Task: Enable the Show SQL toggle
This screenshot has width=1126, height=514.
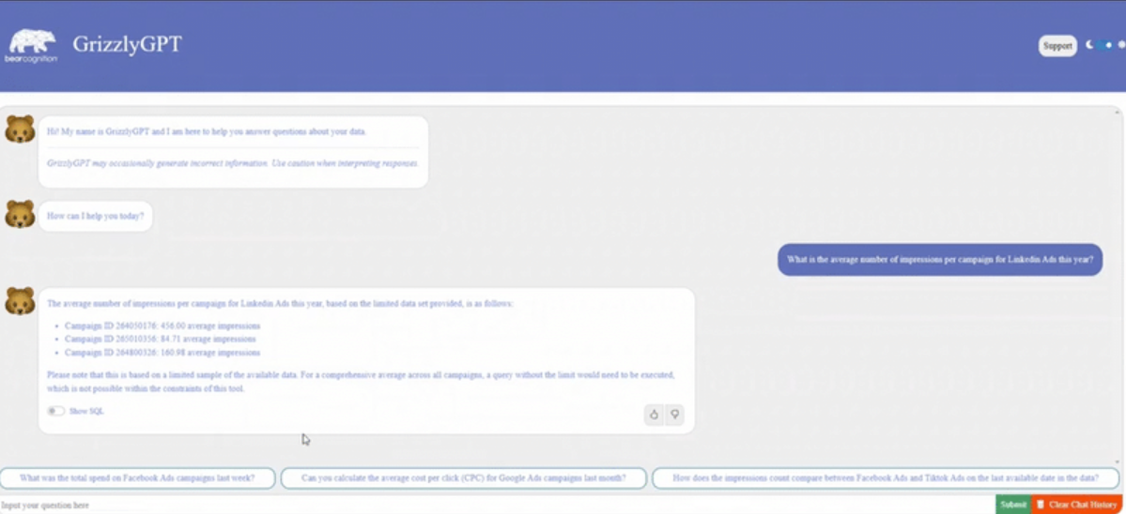Action: tap(55, 411)
